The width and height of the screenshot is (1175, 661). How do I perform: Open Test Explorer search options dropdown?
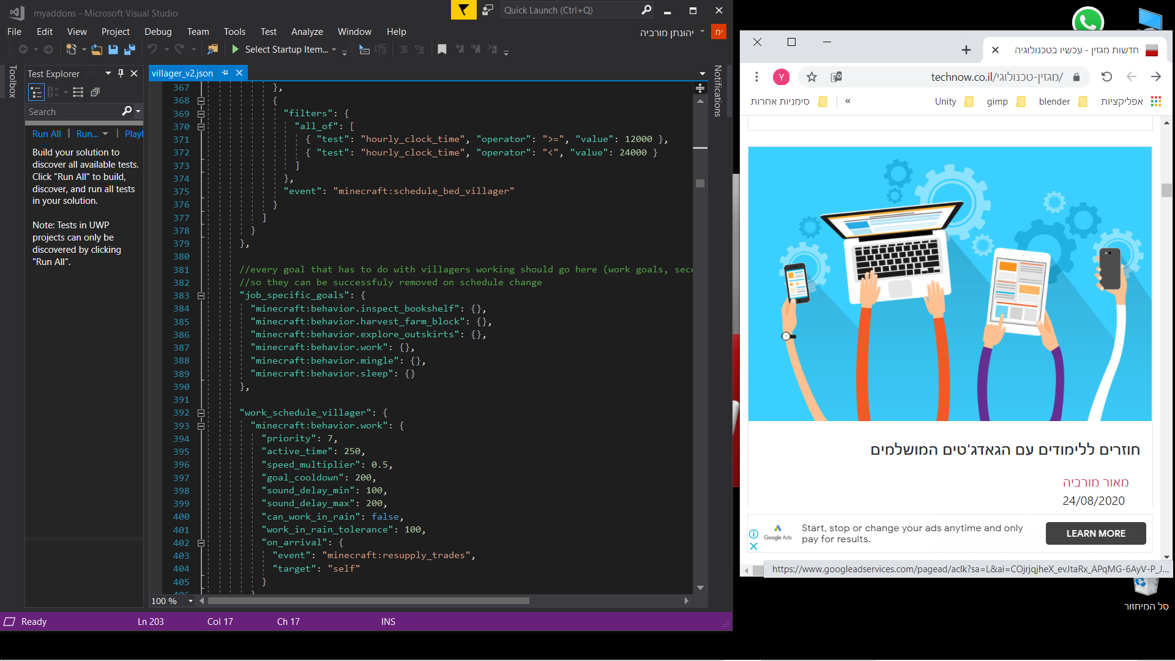pos(138,111)
